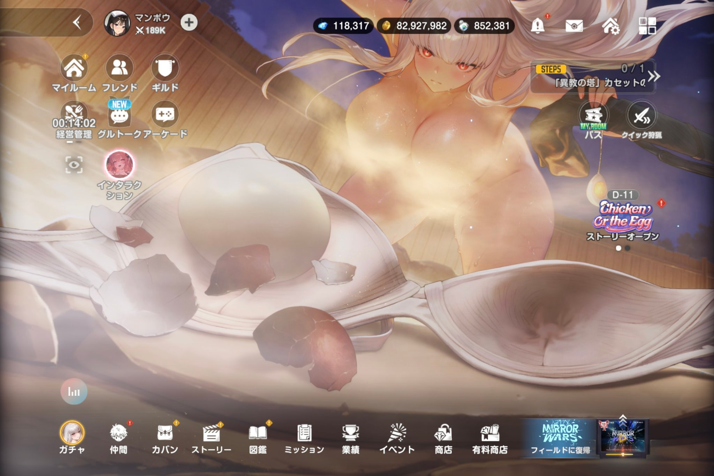Click Mirror Wars フィールドに復帰 button
Image resolution: width=714 pixels, height=476 pixels.
point(560,438)
